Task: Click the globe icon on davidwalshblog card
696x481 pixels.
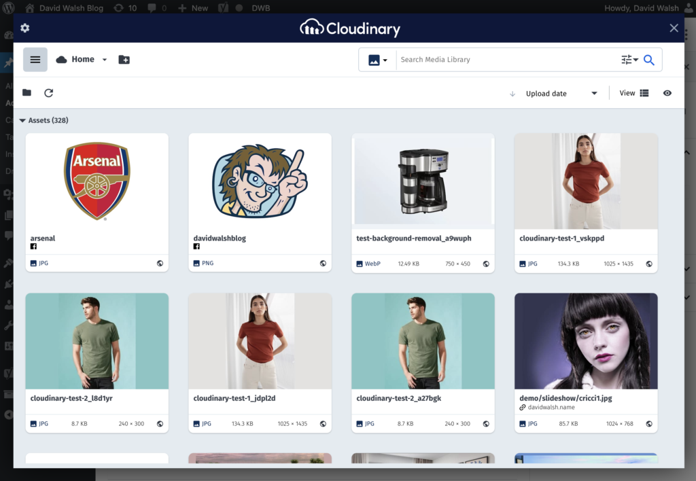Action: pyautogui.click(x=323, y=263)
